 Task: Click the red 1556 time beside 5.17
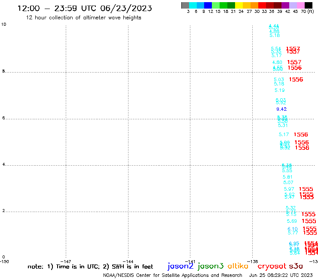[x=301, y=134]
